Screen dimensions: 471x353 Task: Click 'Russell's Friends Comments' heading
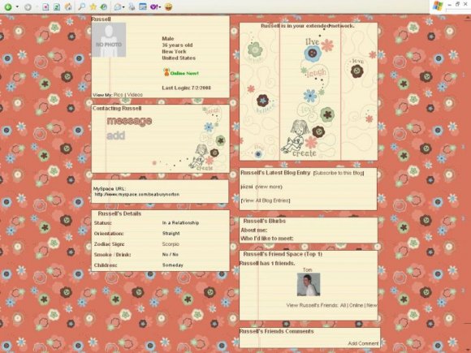tap(276, 331)
